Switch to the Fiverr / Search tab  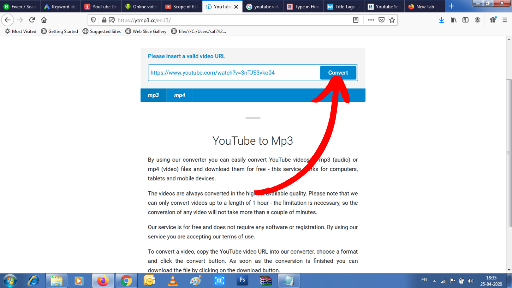click(x=20, y=6)
